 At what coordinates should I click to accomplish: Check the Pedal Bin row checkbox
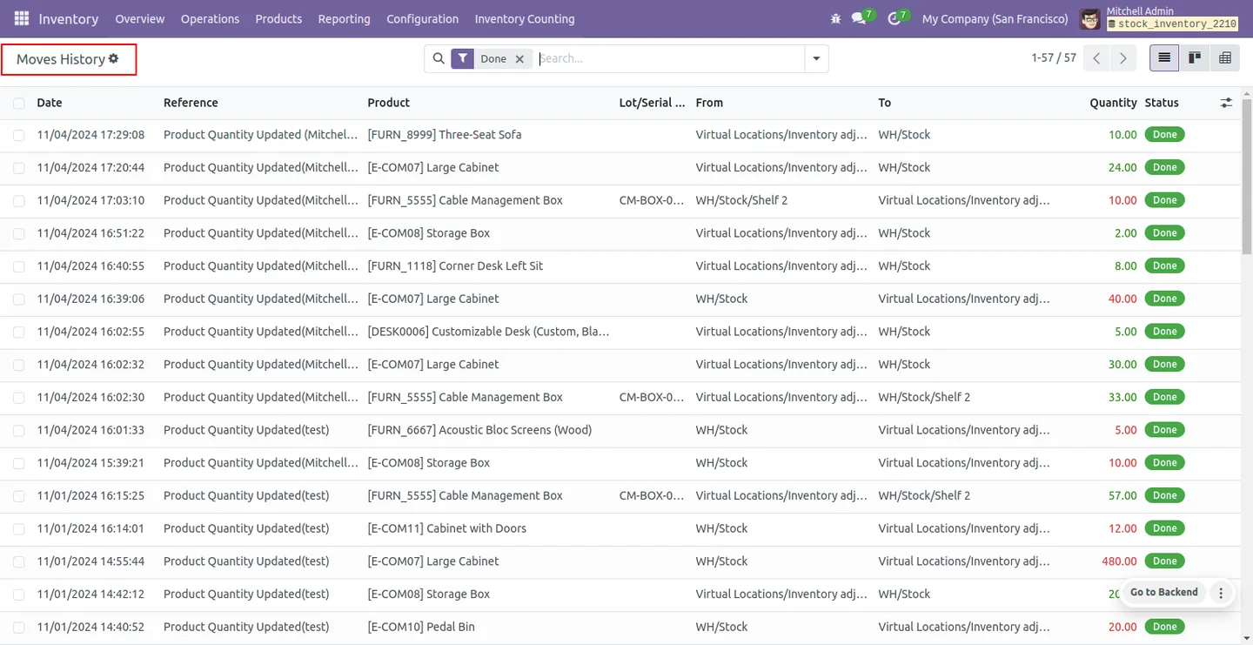(19, 627)
